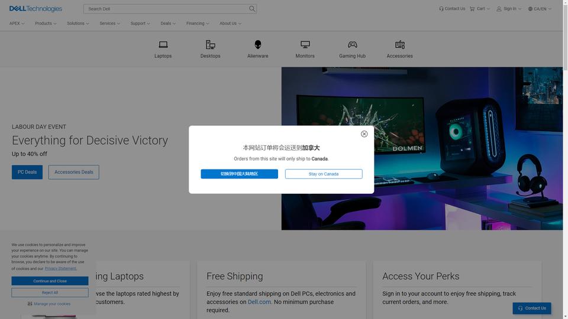Expand the Products menu
The image size is (568, 319).
point(46,23)
